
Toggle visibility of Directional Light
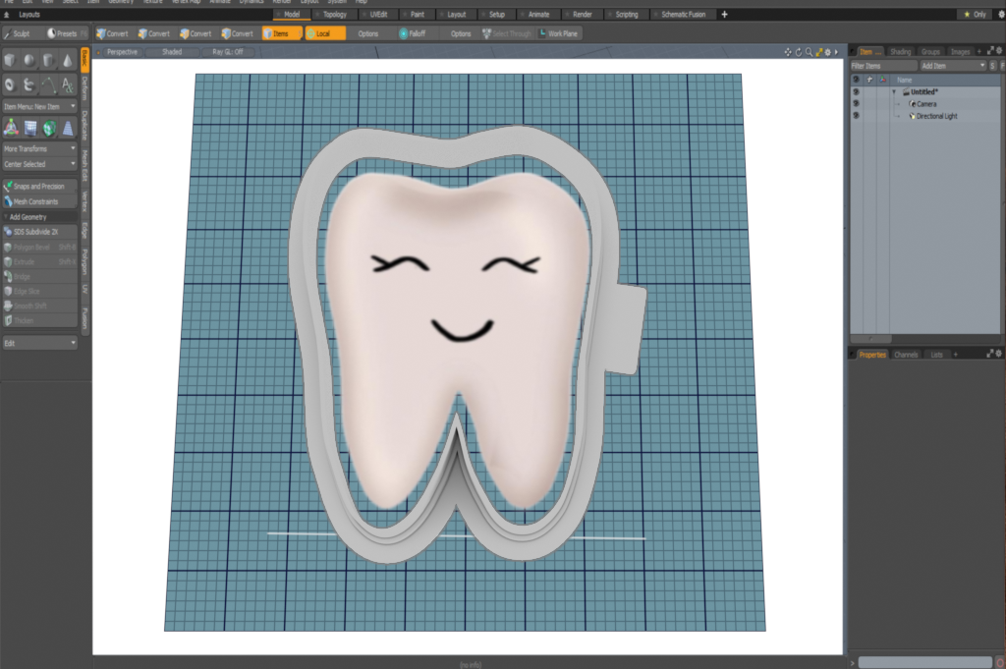click(x=856, y=116)
